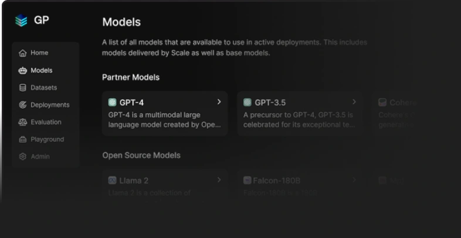This screenshot has width=461, height=238.
Task: Click the Playground sidebar icon
Action: (x=23, y=140)
